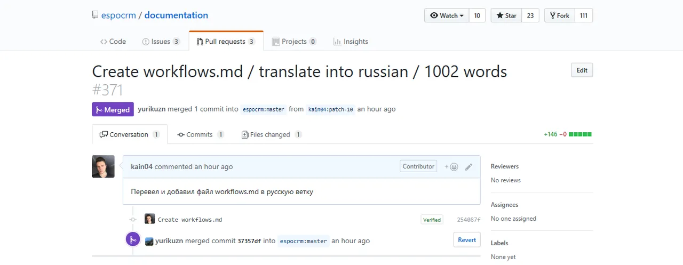Viewport: 683px width, 265px height.
Task: View the 23 stargazers count
Action: coord(530,15)
